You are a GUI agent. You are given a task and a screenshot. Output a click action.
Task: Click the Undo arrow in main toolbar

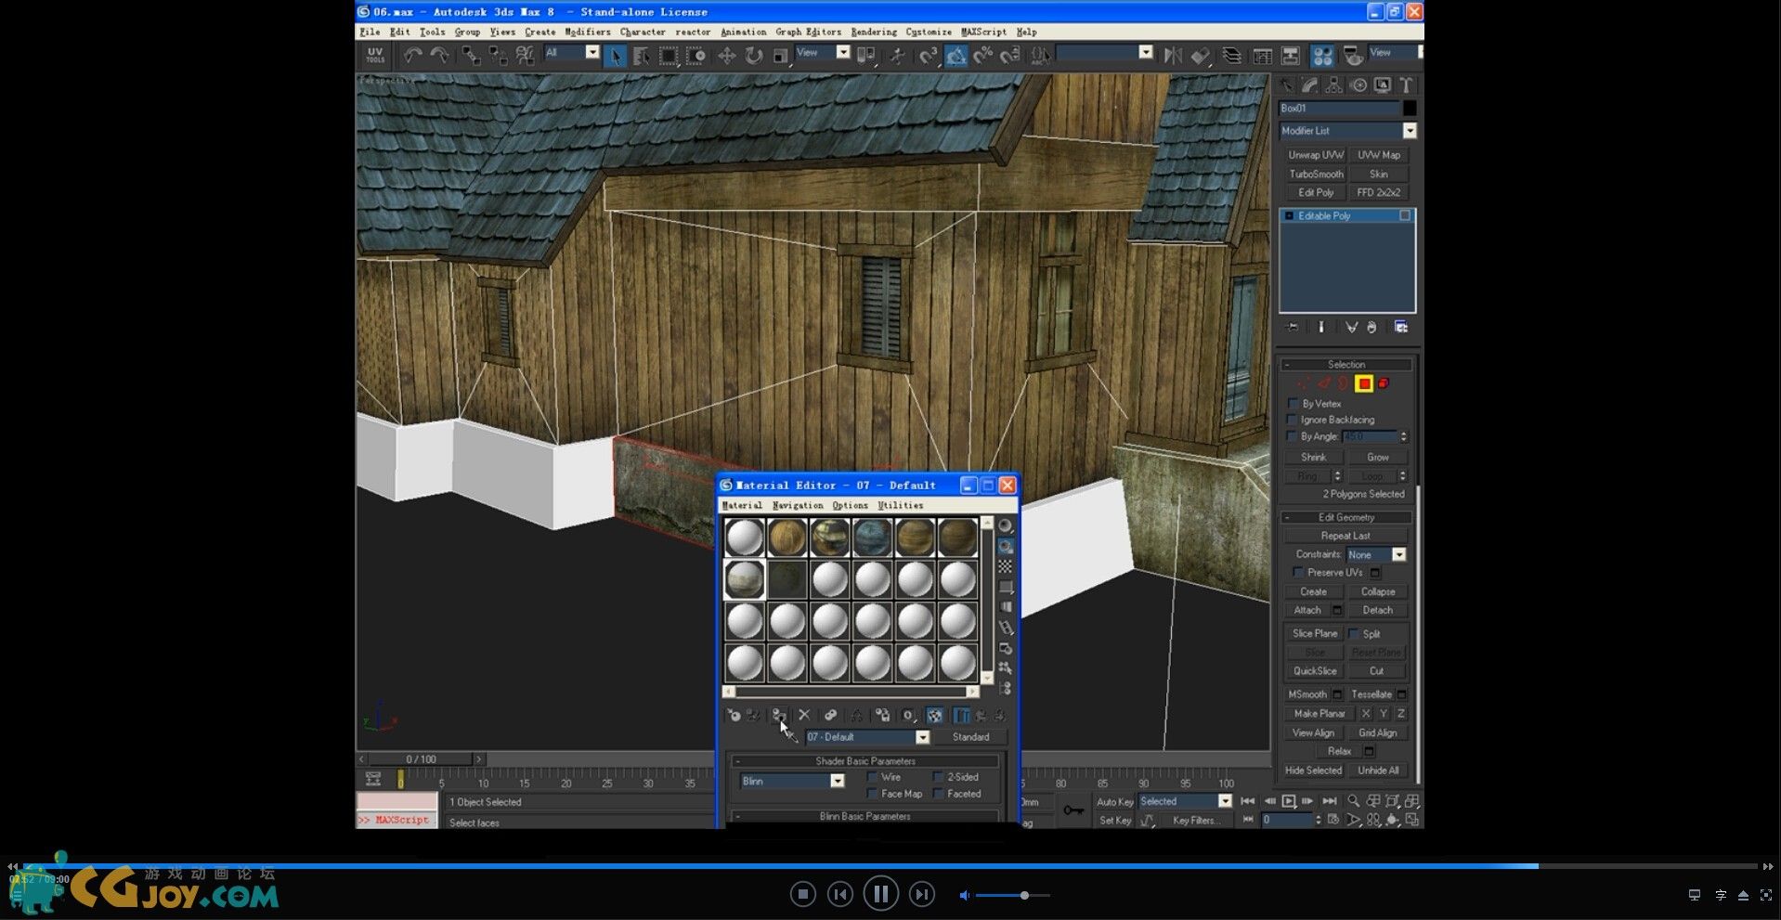coord(412,55)
